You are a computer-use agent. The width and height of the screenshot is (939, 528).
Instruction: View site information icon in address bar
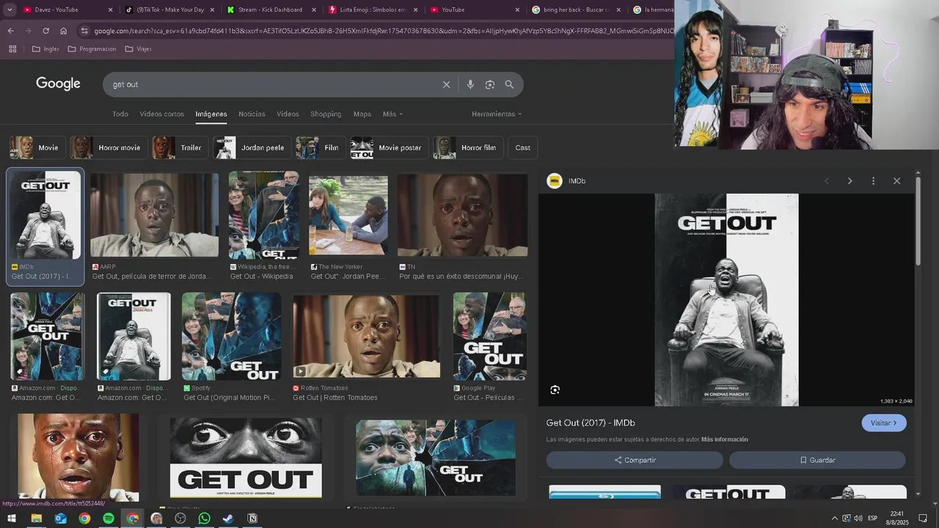[x=85, y=31]
